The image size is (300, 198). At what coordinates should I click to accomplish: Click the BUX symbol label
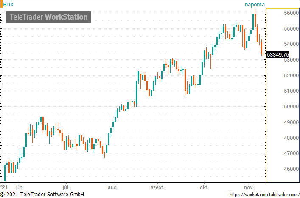point(8,5)
